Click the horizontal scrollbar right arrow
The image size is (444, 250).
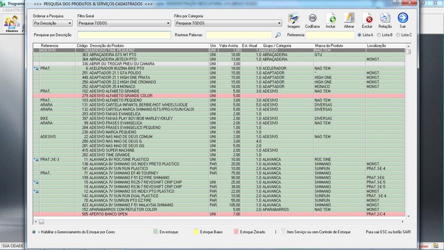pyautogui.click(x=403, y=222)
